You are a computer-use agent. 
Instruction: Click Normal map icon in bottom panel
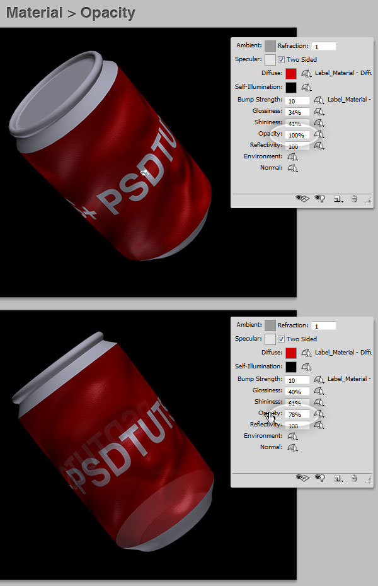click(x=292, y=448)
